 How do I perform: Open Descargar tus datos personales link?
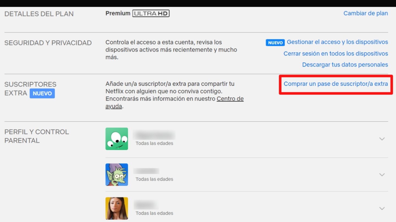[345, 65]
